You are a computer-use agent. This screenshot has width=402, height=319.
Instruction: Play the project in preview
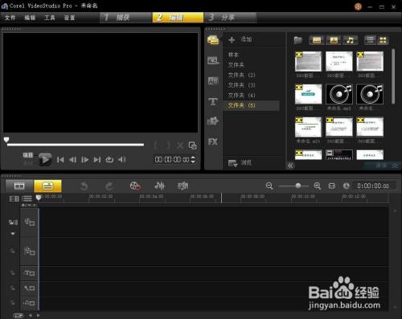click(x=45, y=160)
